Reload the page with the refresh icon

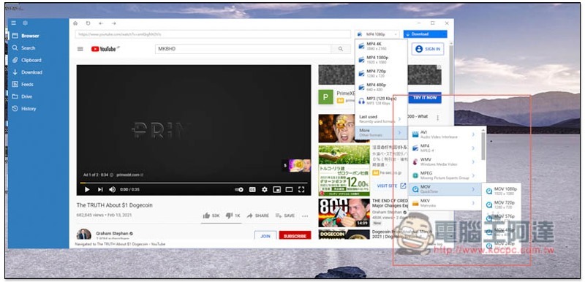click(x=88, y=23)
